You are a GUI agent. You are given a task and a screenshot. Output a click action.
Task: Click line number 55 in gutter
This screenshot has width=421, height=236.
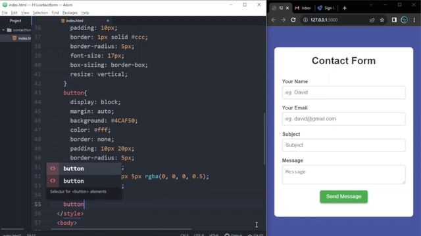point(37,204)
